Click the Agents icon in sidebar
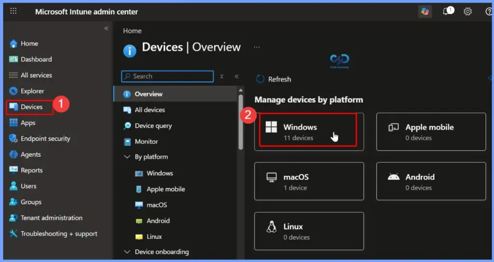Viewport: 494px width, 262px height. click(13, 155)
